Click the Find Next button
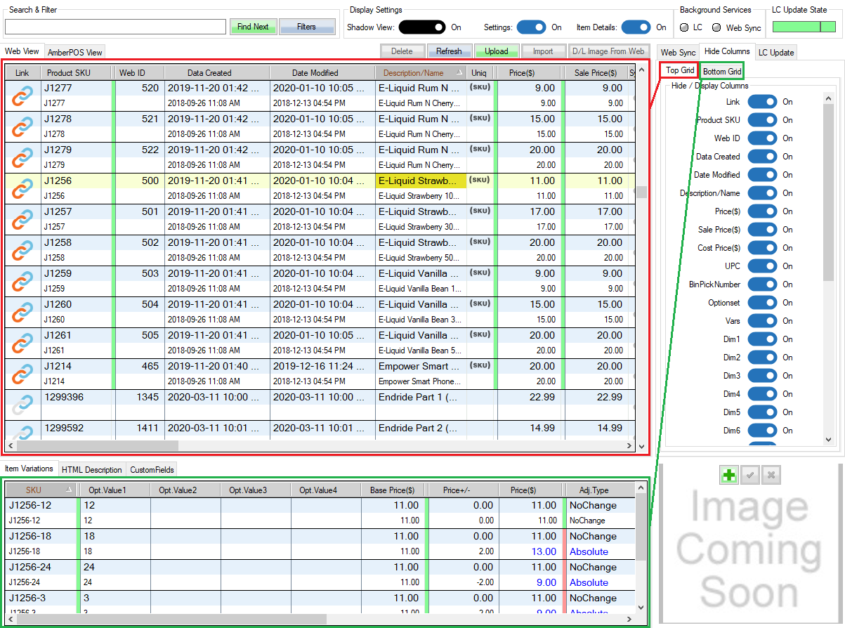 253,27
